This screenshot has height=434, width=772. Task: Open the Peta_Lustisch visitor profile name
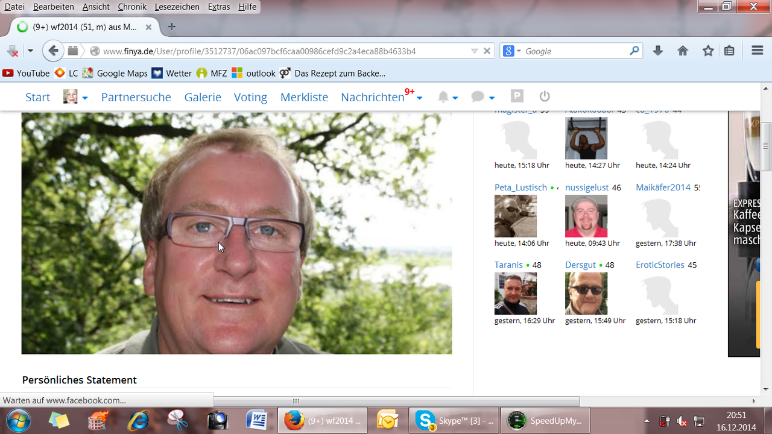click(x=520, y=187)
